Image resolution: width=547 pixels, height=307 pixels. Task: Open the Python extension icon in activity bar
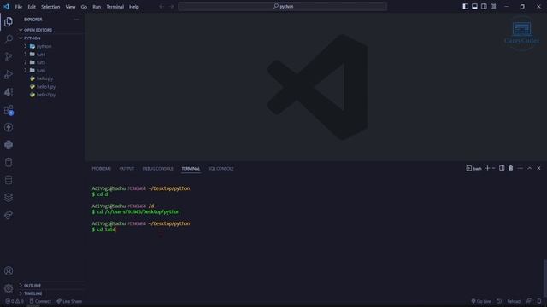[9, 145]
